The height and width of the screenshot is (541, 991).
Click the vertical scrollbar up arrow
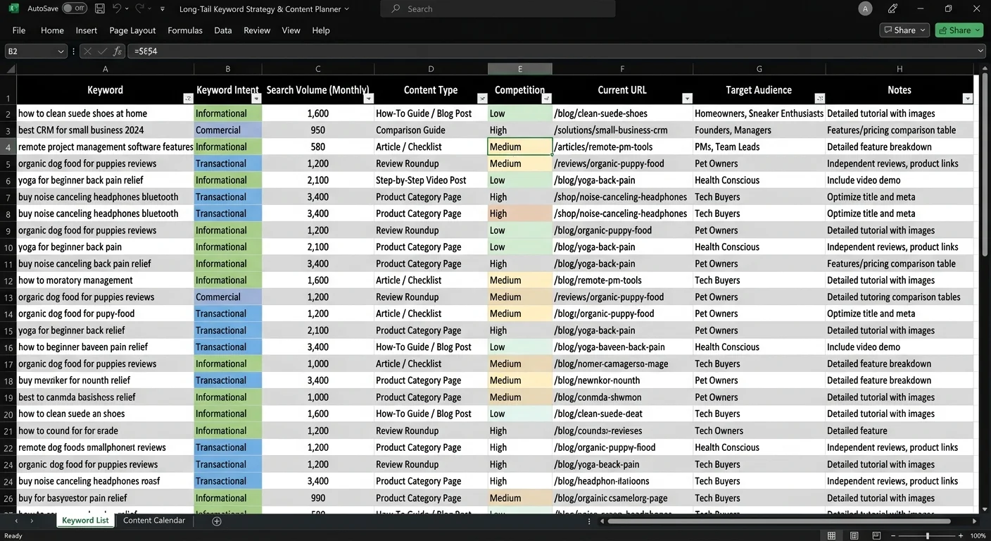(984, 69)
